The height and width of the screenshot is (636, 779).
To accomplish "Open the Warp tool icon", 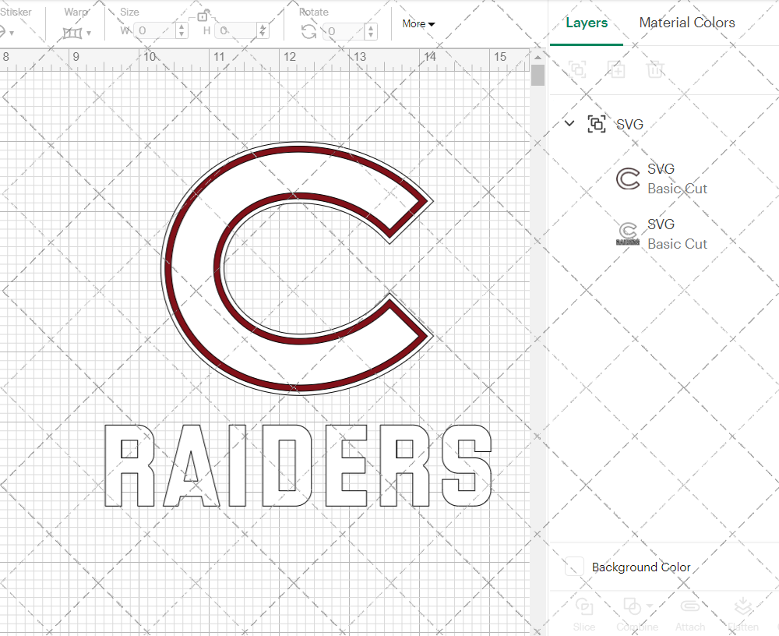I will (x=72, y=33).
